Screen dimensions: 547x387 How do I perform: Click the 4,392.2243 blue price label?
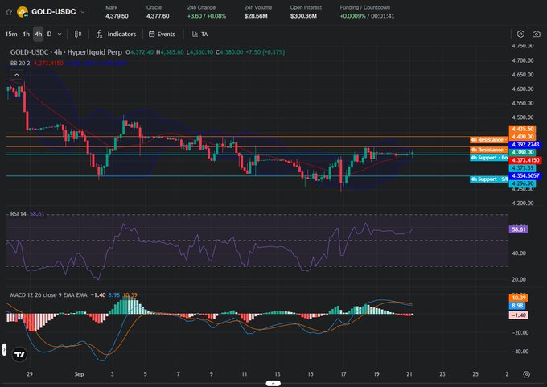[x=525, y=145]
